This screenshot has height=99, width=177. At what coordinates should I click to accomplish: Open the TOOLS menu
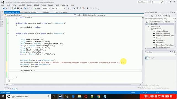[50, 5]
